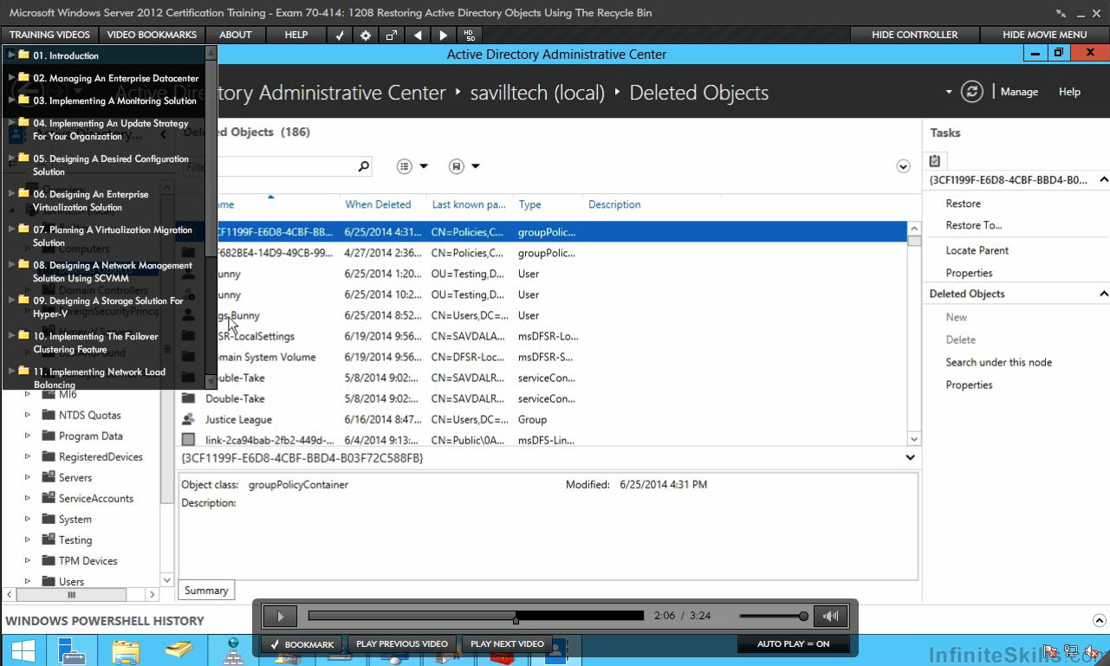Expand 05. Designing A Desired Configuration Solution
This screenshot has height=666, width=1110.
[x=11, y=158]
